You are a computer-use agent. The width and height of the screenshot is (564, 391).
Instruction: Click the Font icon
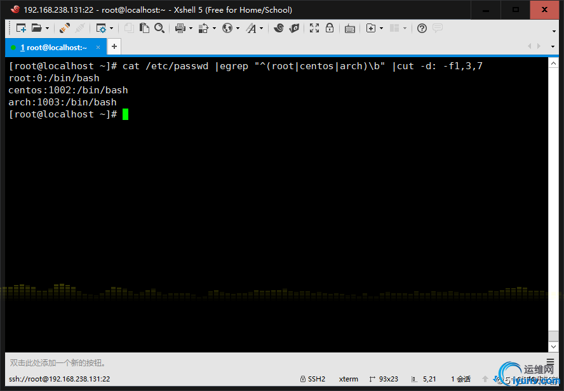[251, 28]
